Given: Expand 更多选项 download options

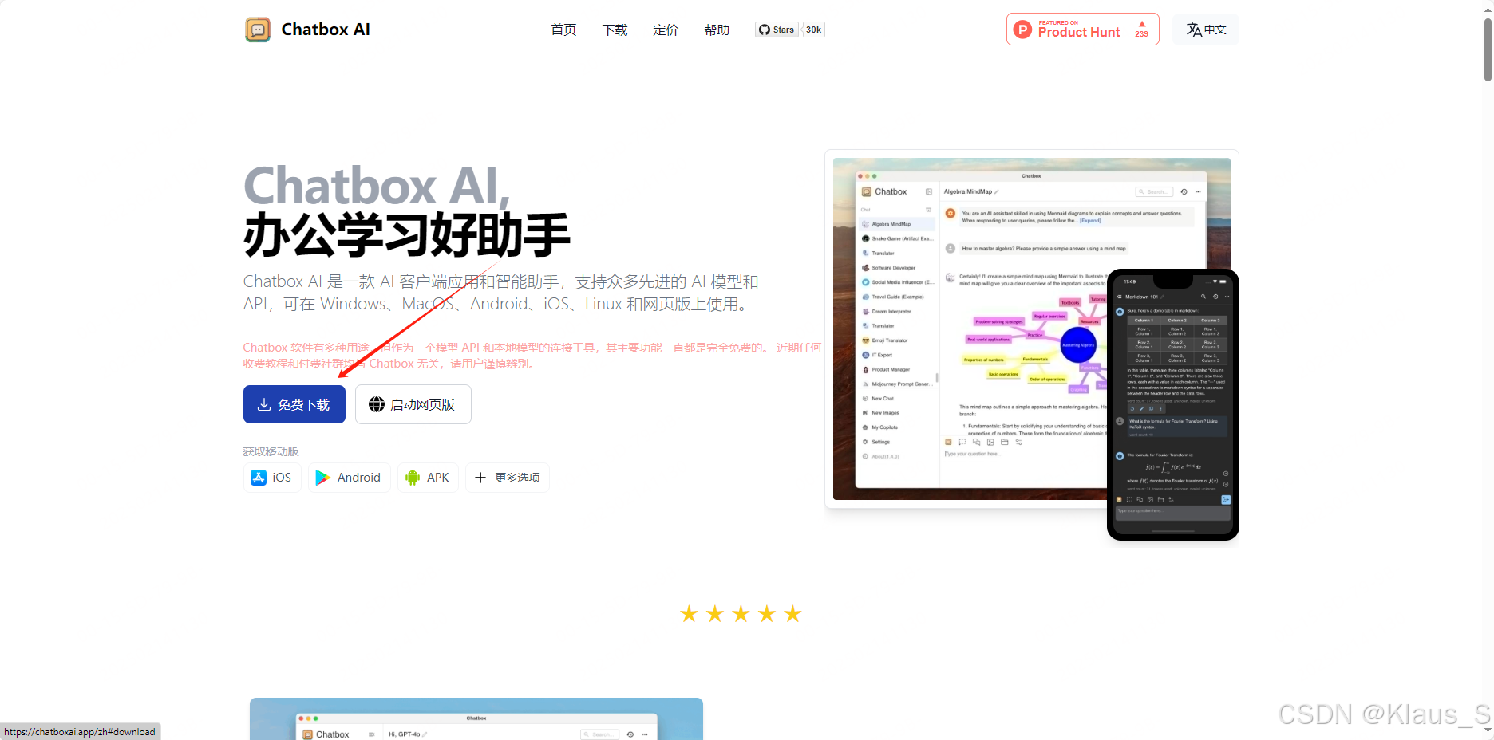Looking at the screenshot, I should point(508,478).
